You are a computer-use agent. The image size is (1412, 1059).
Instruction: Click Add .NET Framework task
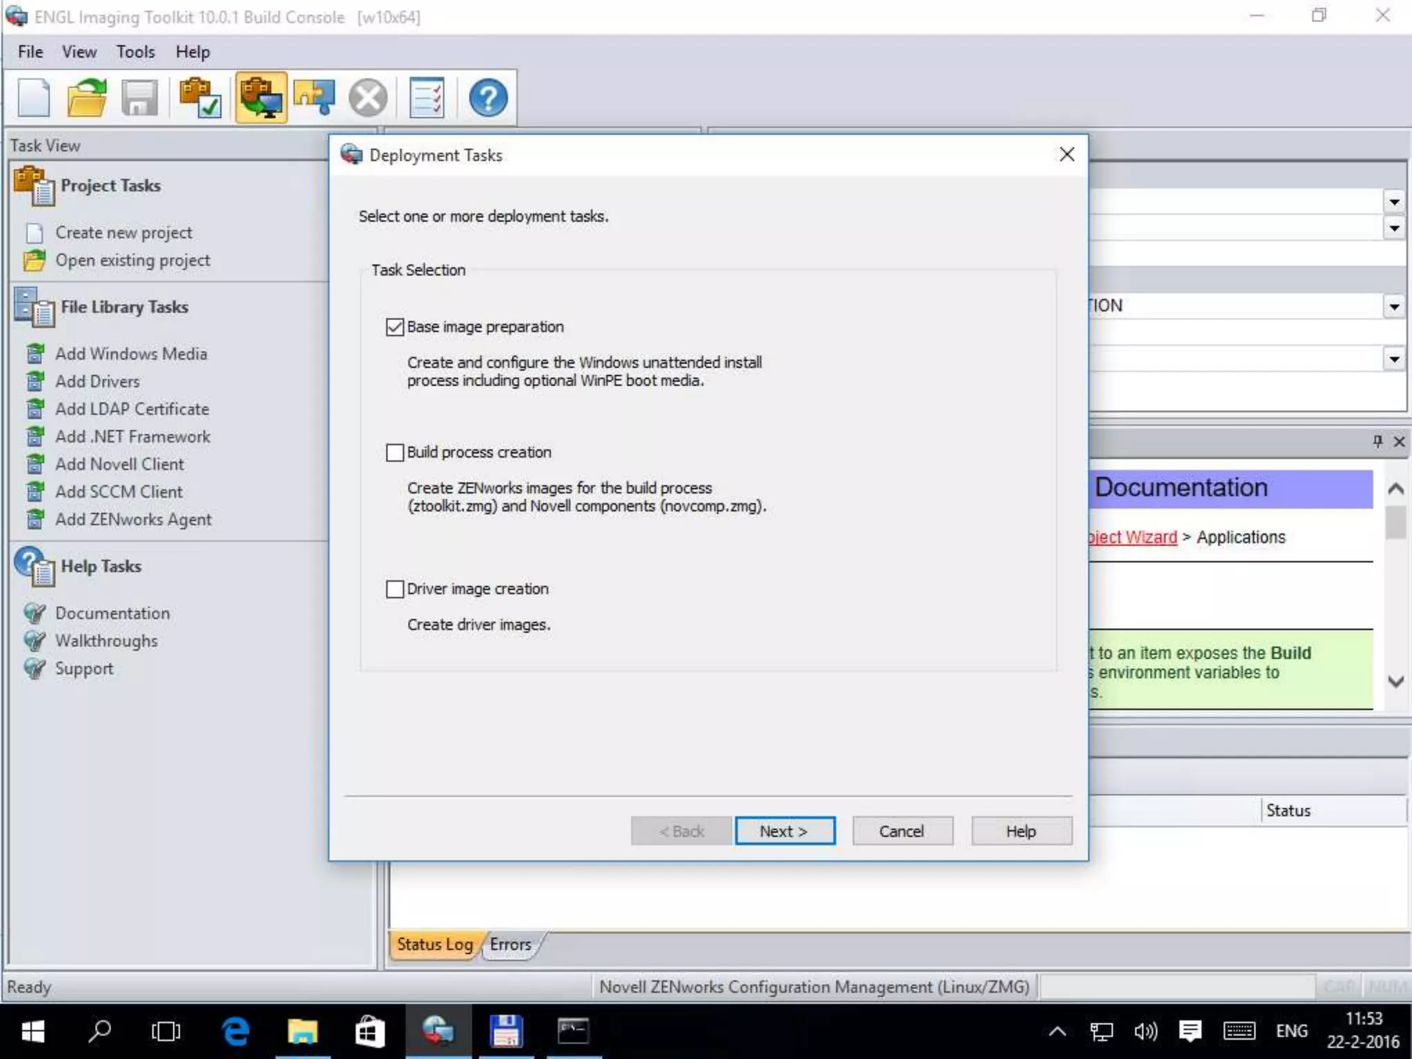click(133, 436)
